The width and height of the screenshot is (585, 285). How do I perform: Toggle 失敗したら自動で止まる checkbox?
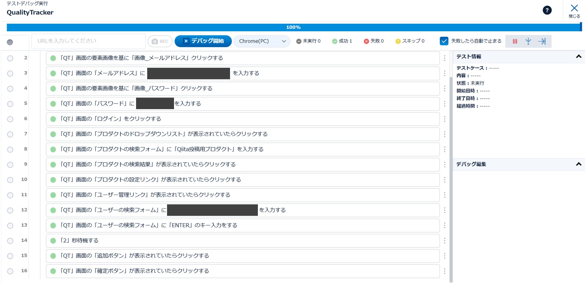[444, 41]
